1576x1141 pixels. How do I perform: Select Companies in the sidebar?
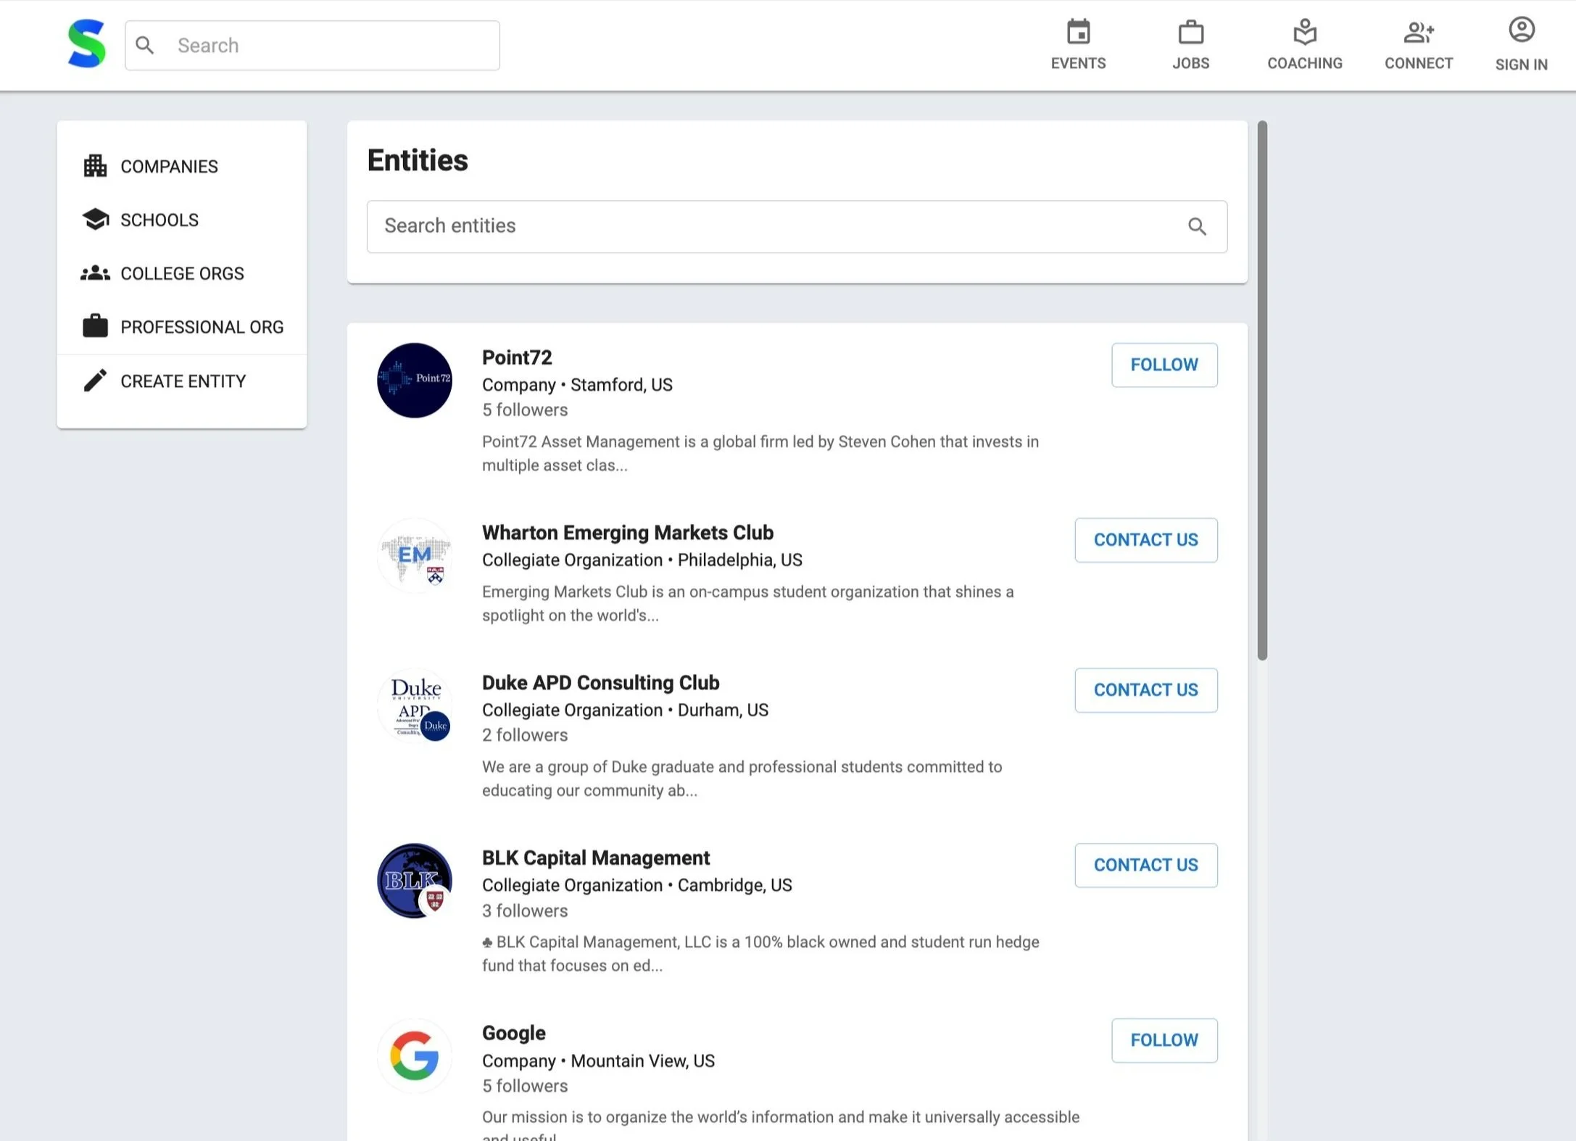click(168, 167)
